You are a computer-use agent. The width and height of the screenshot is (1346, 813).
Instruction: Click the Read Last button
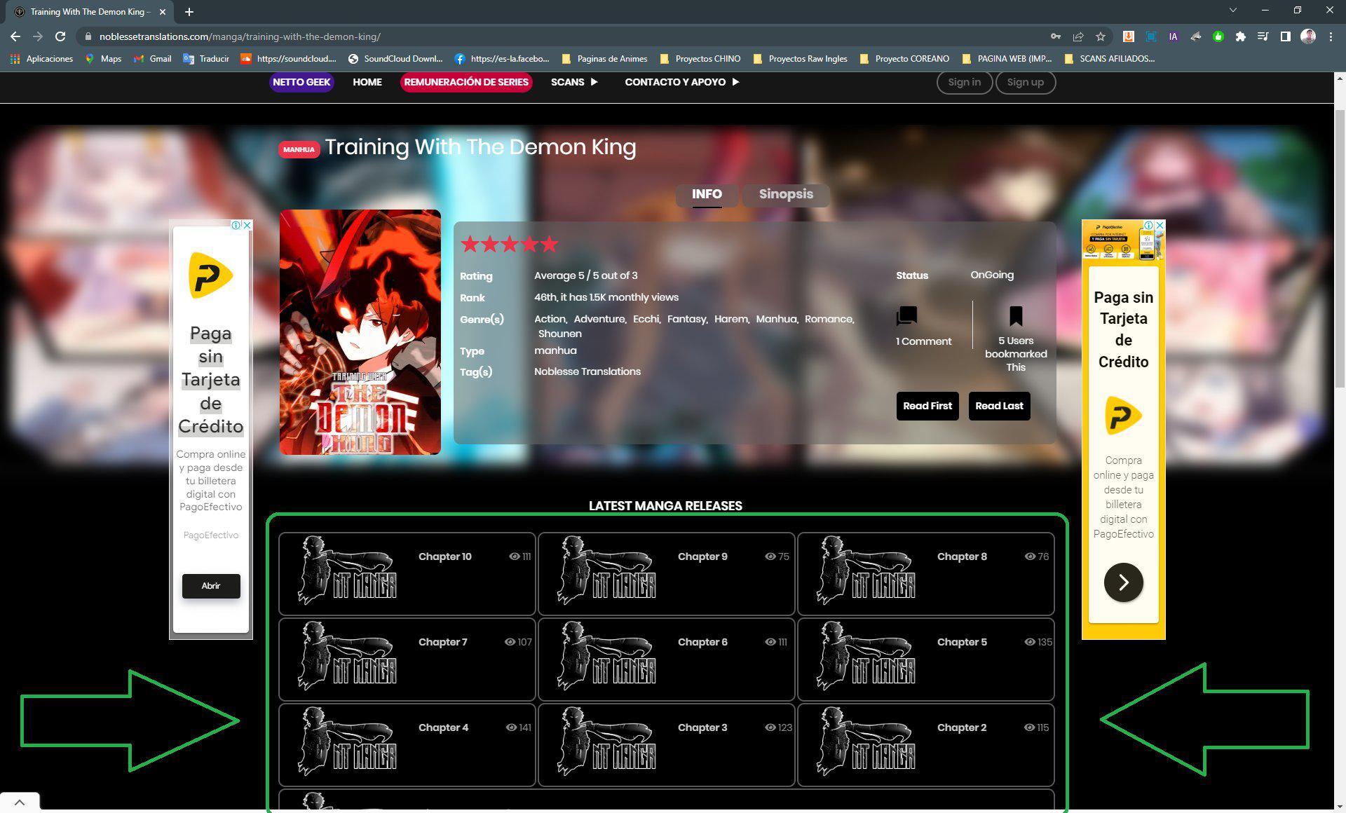pos(999,406)
